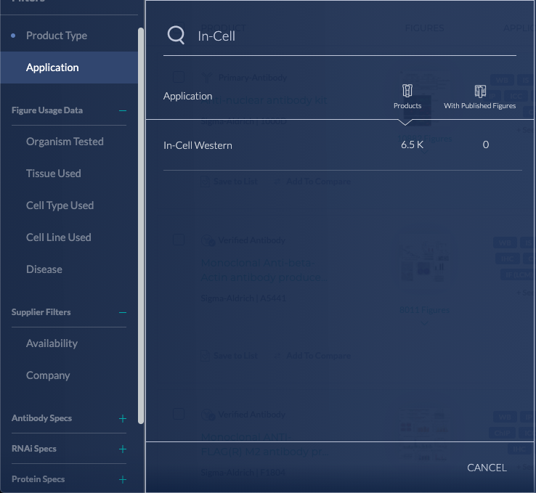Screen dimensions: 536x493
Task: Open the Tissue Used filter
Action: (53, 174)
